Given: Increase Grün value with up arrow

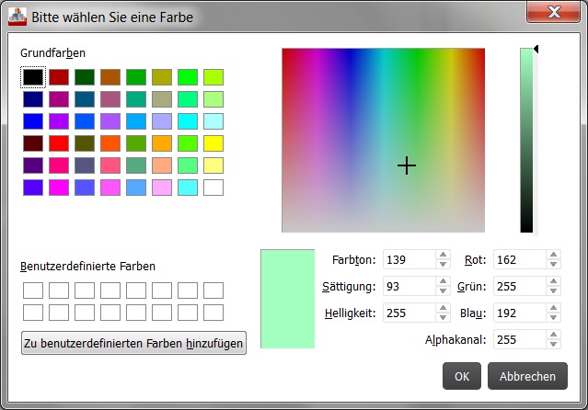Looking at the screenshot, I should pos(552,282).
